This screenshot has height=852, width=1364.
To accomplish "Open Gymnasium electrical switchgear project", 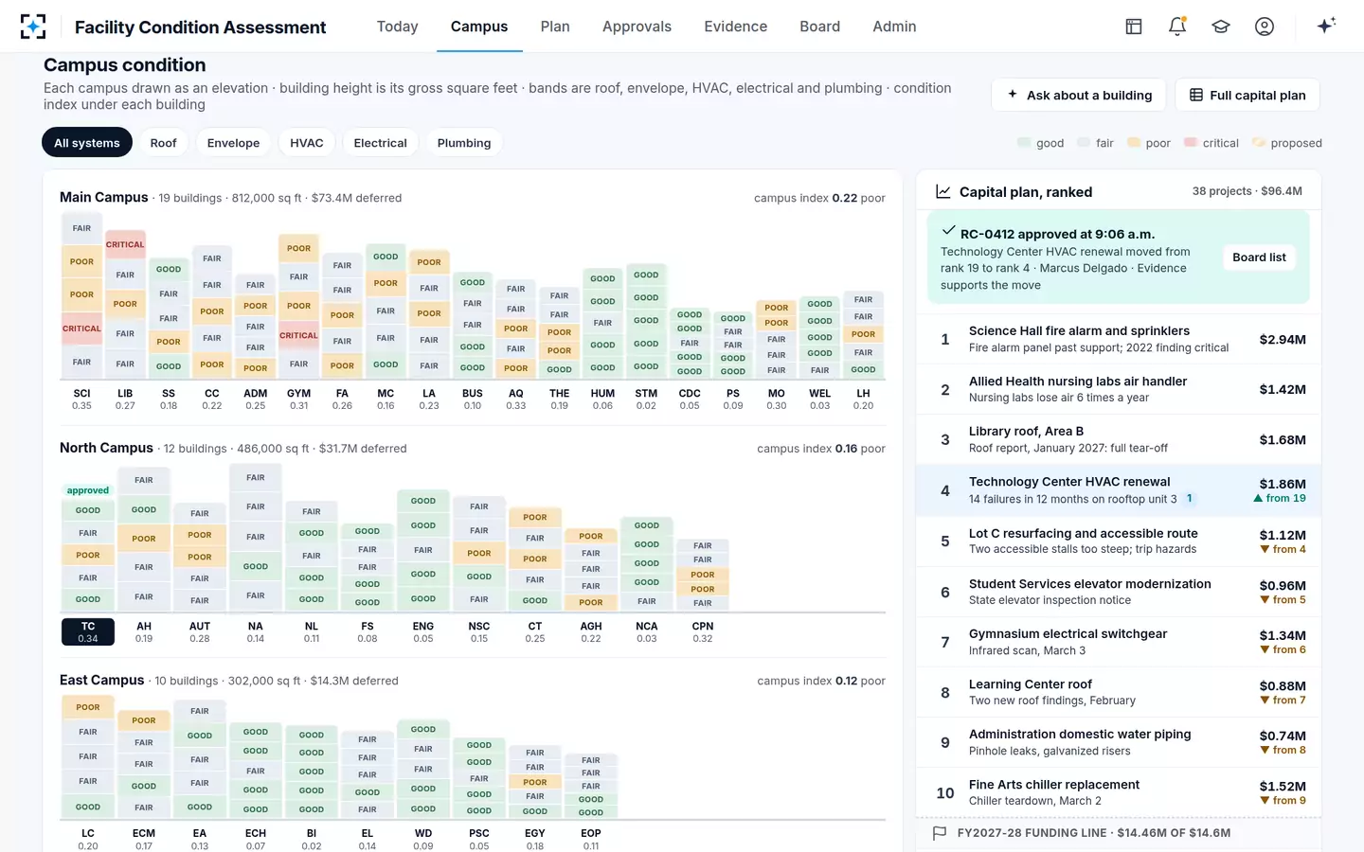I will pyautogui.click(x=1119, y=642).
